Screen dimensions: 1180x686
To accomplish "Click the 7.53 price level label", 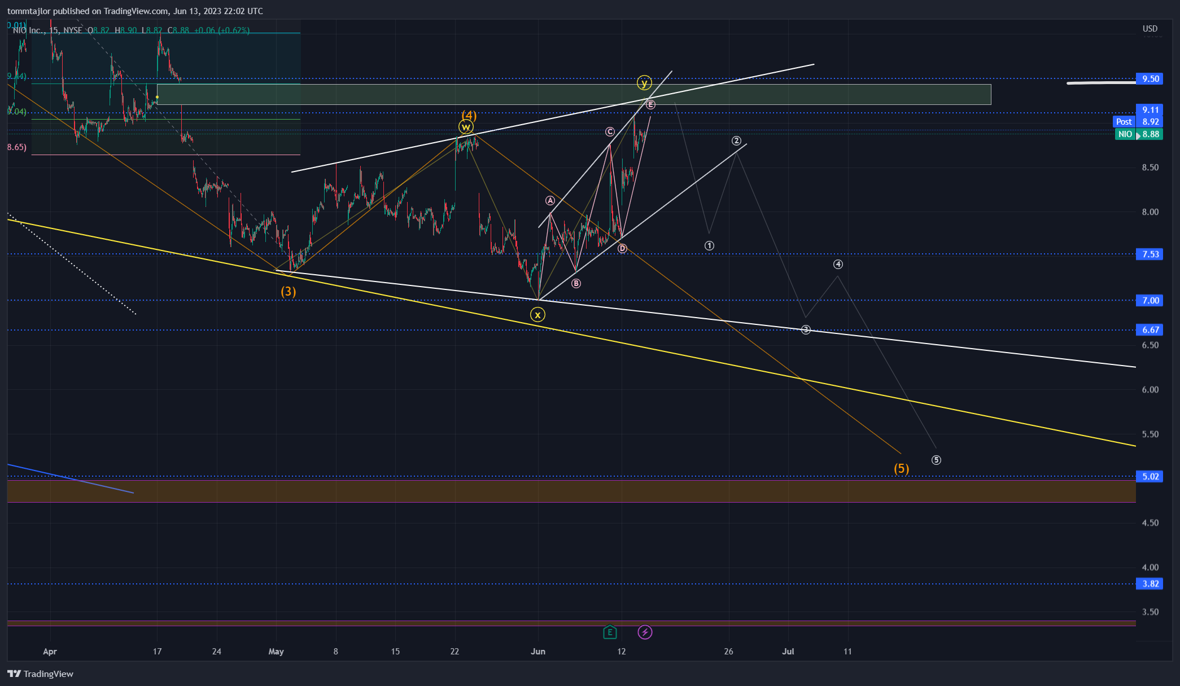I will pyautogui.click(x=1150, y=254).
